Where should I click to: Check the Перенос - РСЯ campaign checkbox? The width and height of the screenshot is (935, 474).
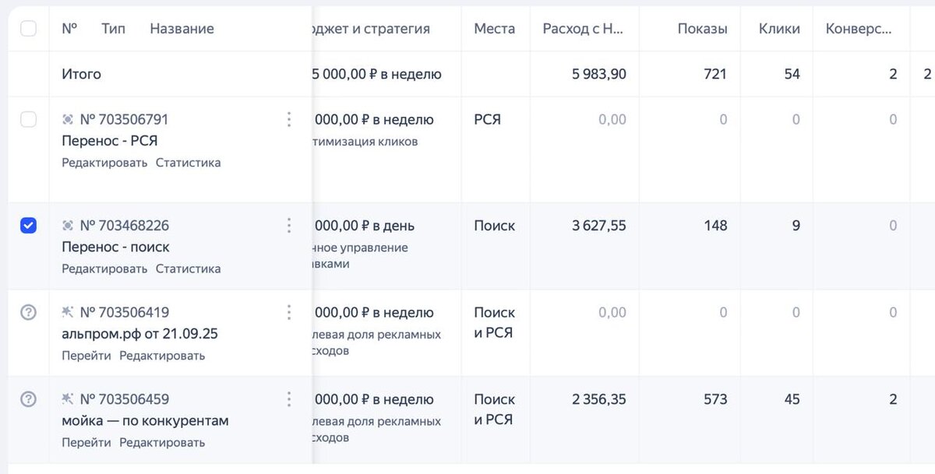28,119
